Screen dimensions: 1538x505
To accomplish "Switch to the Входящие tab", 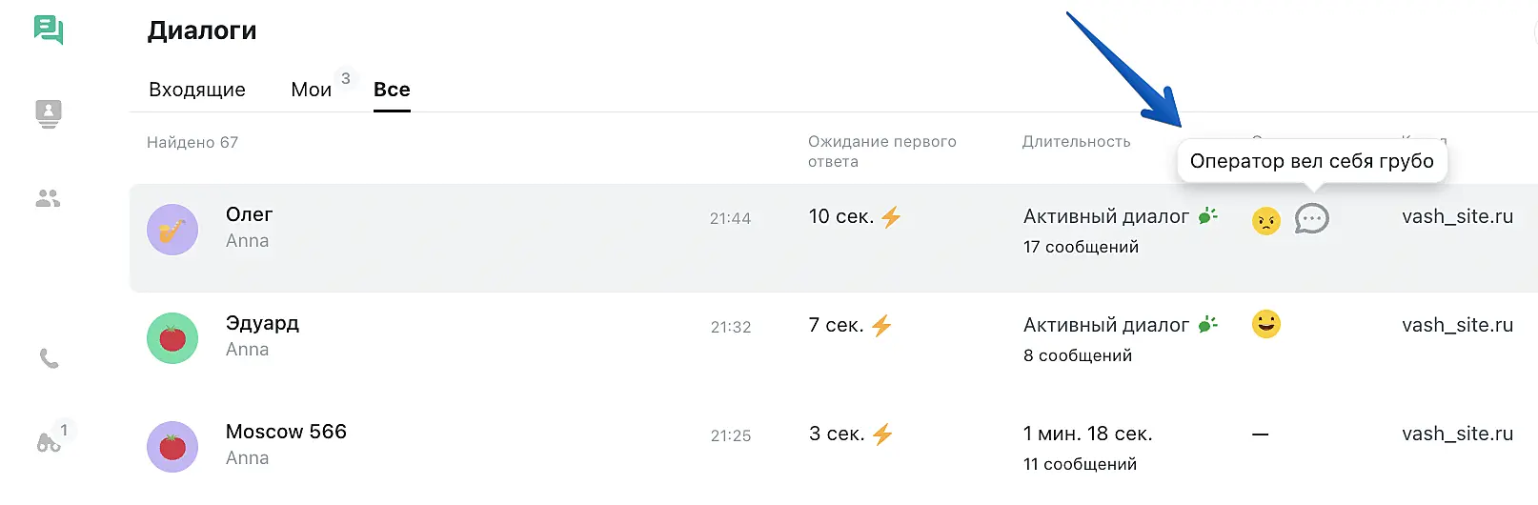I will [197, 90].
